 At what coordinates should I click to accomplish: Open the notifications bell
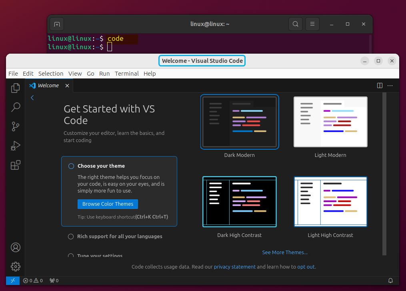coord(391,281)
